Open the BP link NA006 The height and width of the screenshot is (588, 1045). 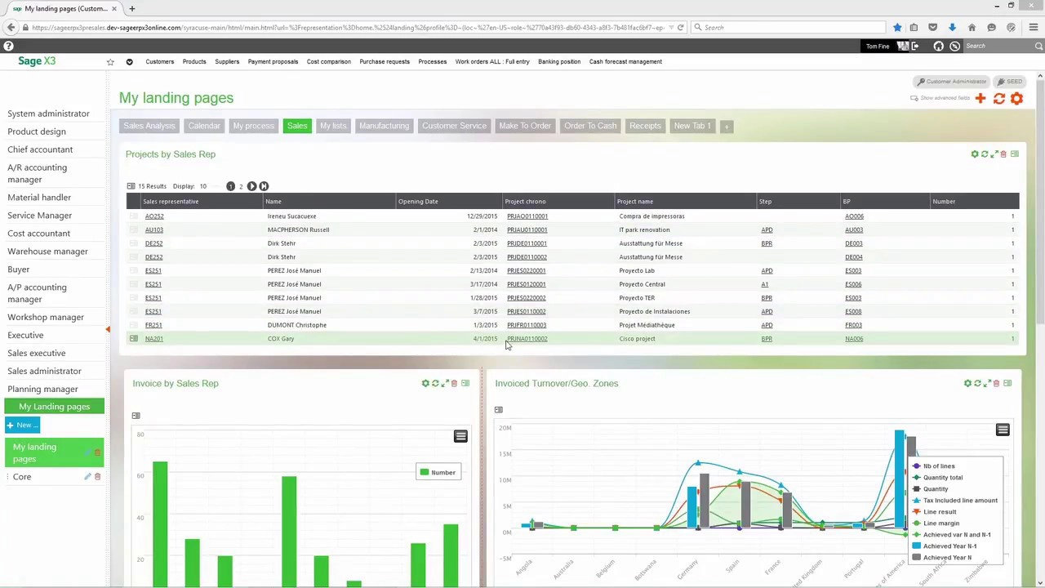[x=854, y=339]
